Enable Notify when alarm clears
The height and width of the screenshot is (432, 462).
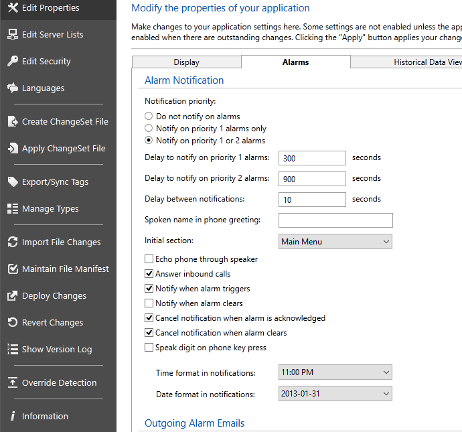click(149, 303)
